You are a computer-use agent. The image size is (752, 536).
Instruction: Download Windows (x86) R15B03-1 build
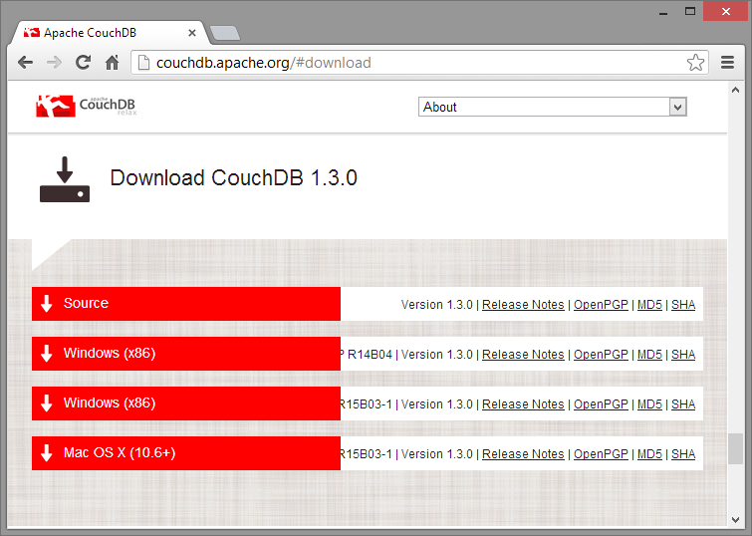point(186,403)
